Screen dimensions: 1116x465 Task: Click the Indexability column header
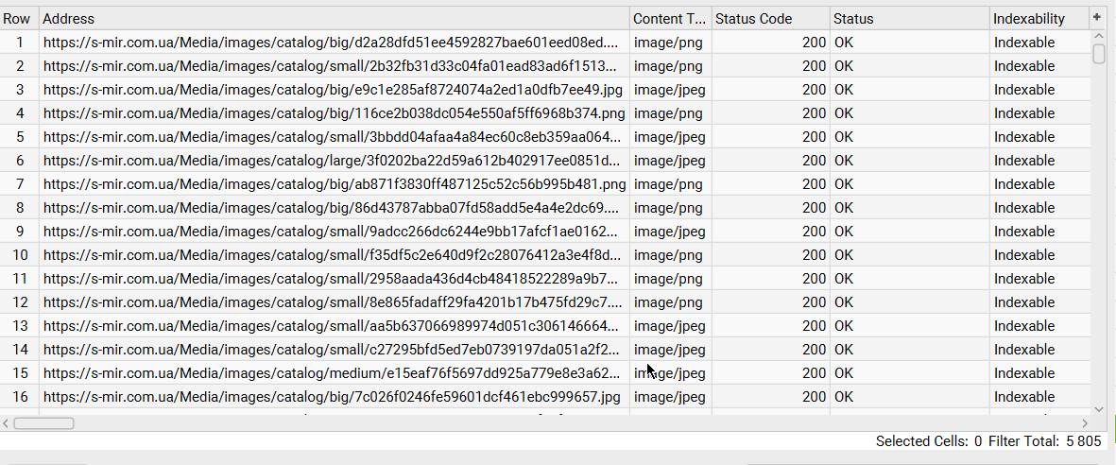1036,19
